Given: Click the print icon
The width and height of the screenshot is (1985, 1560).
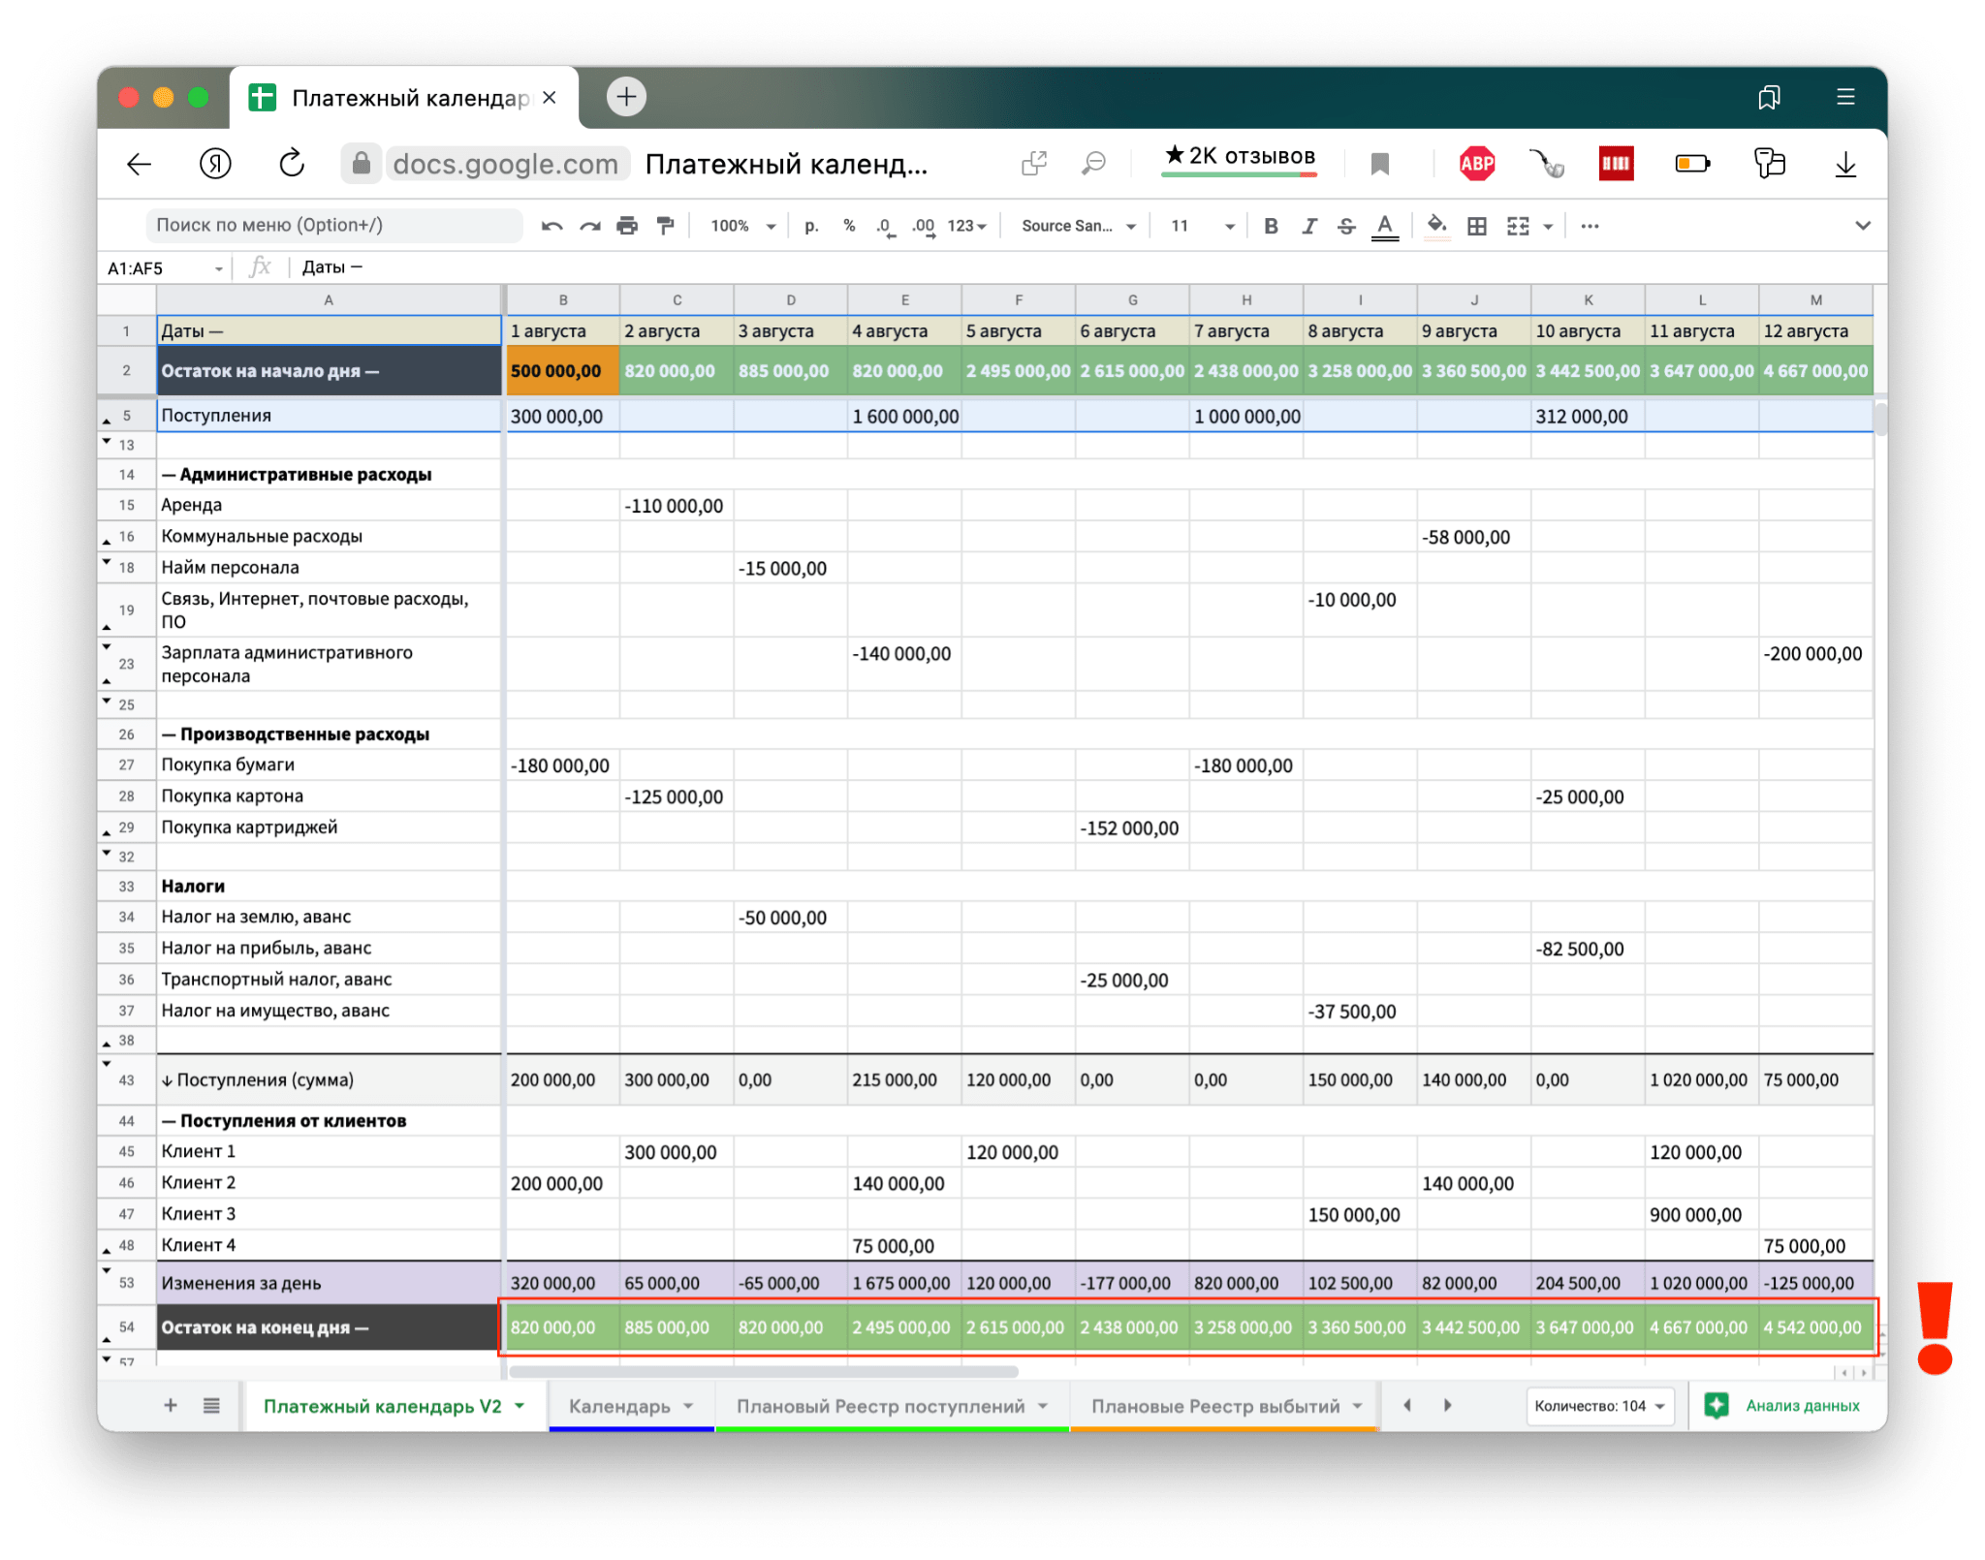Looking at the screenshot, I should tap(627, 227).
